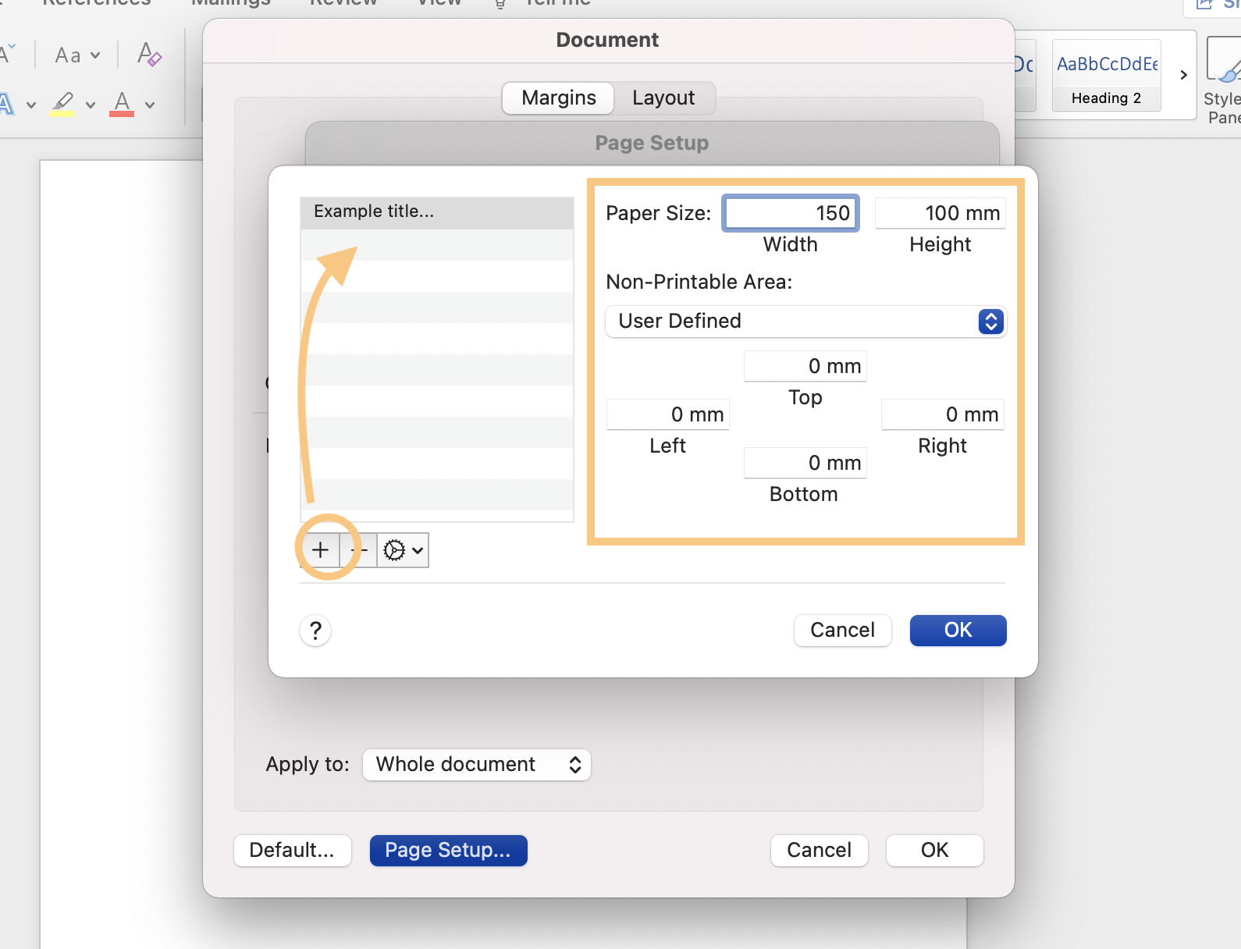
Task: Add a new custom paper size
Action: [320, 550]
